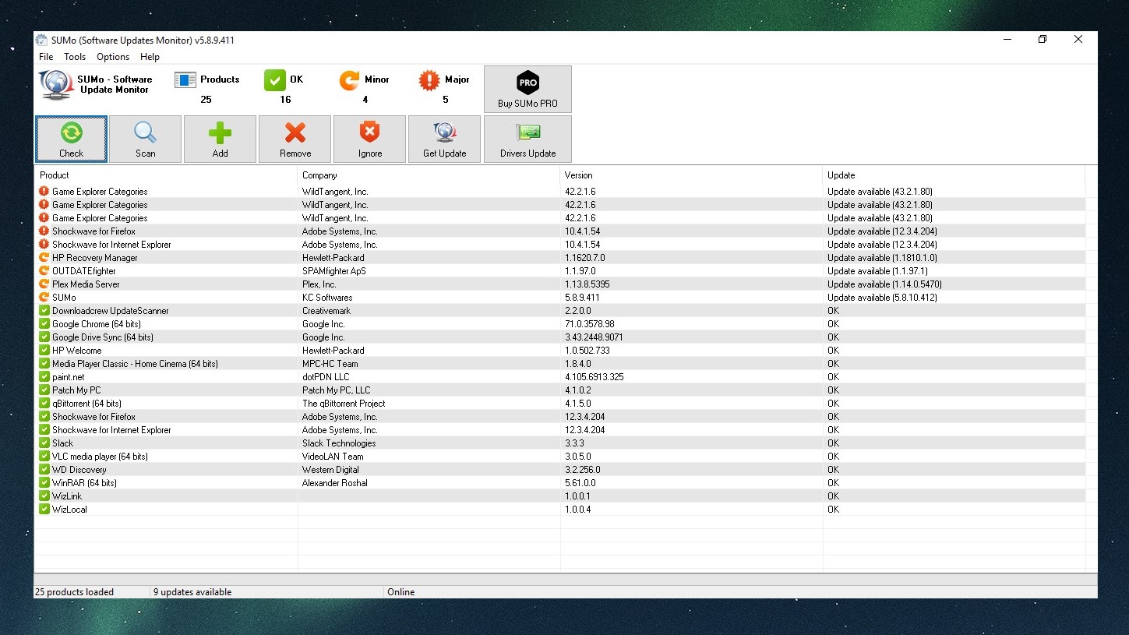Click the OK check icon beside WD Discovery
Screen dimensions: 1129x635
click(44, 470)
